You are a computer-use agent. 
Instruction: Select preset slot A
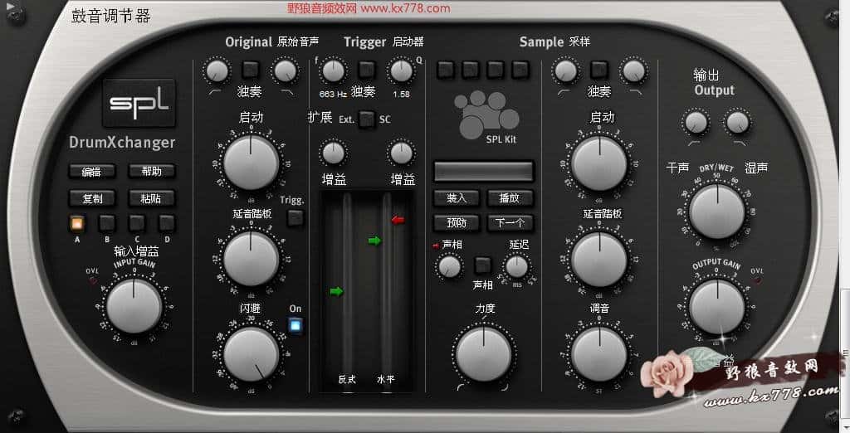pyautogui.click(x=77, y=223)
